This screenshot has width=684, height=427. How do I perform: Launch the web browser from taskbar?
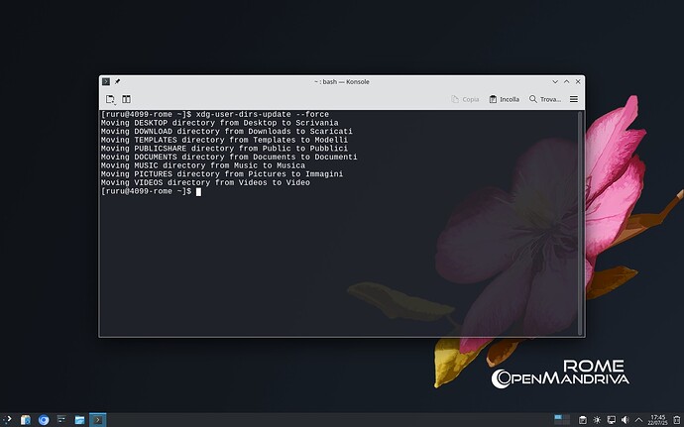tap(44, 419)
